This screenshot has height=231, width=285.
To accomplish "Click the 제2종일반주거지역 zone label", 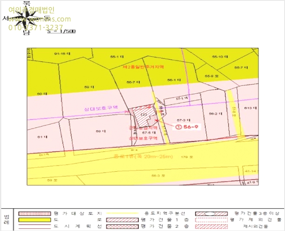I will [x=143, y=67].
